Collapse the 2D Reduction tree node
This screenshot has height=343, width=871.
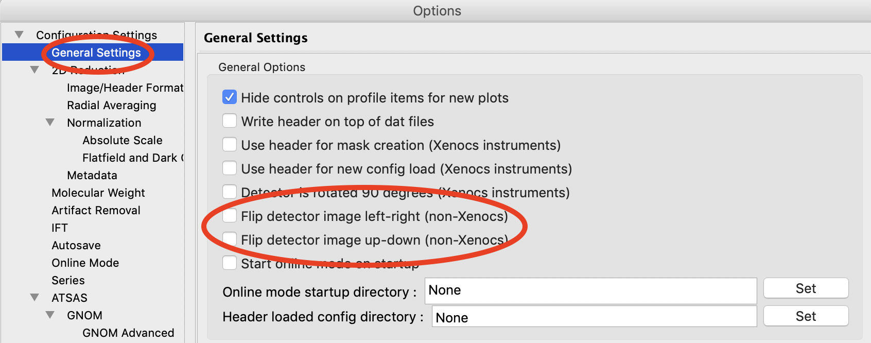(34, 70)
